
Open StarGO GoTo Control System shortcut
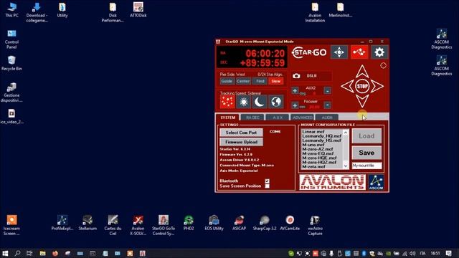click(x=164, y=226)
